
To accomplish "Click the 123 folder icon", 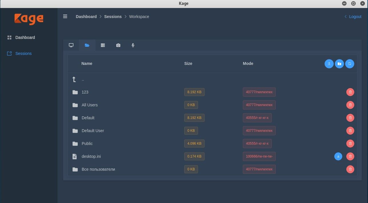I will pyautogui.click(x=75, y=92).
